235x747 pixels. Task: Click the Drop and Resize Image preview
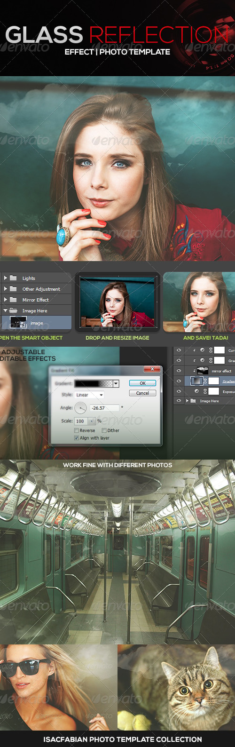coord(117,302)
